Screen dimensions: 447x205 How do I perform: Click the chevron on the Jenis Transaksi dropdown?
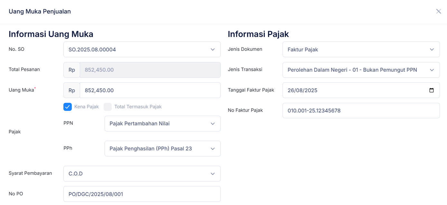pos(432,70)
